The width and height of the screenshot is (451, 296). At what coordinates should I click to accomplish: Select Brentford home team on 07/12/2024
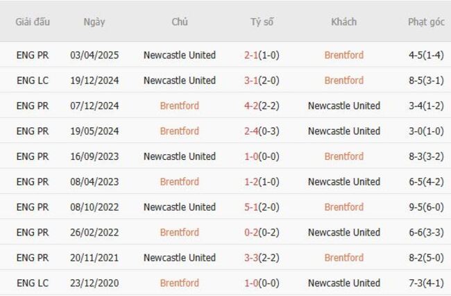[179, 106]
